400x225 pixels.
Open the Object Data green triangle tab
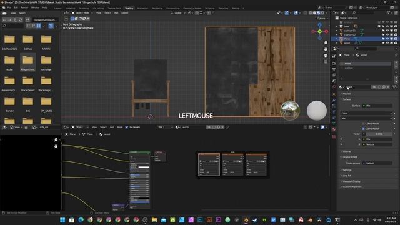tap(334, 123)
